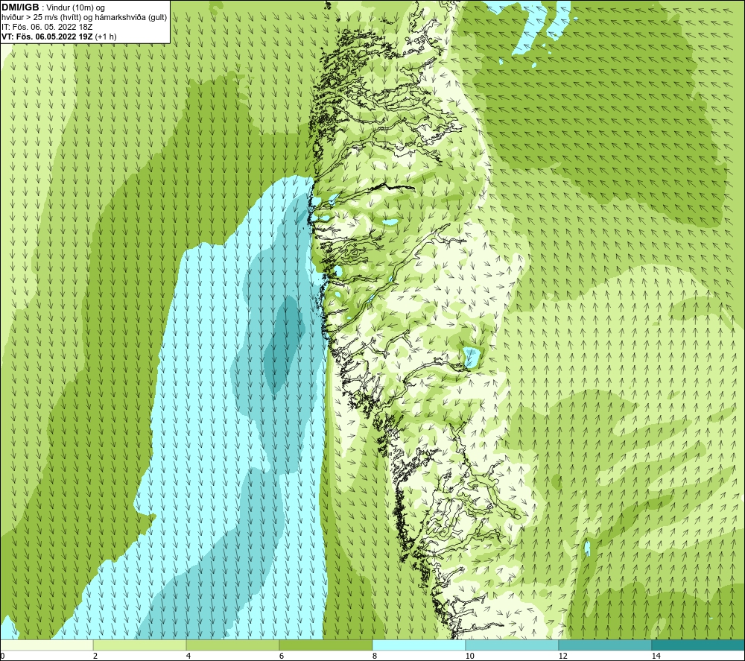Click the medium green 4–6 m/s legend swatch
This screenshot has width=745, height=661.
(x=232, y=645)
